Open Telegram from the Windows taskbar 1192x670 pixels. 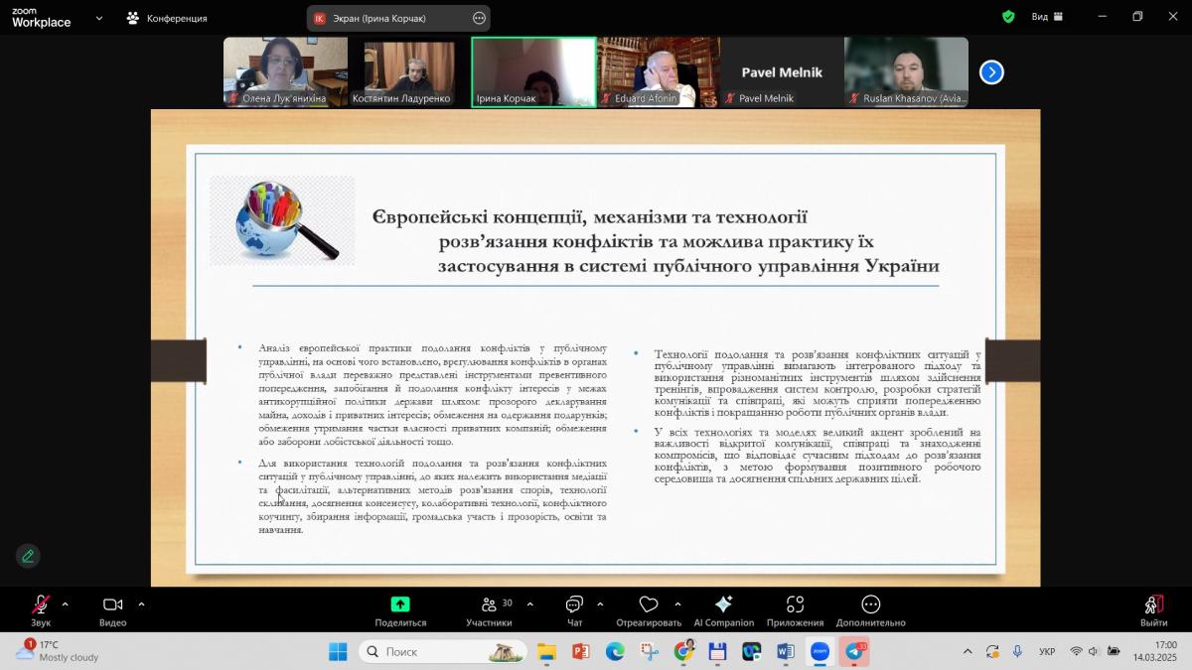pos(854,652)
